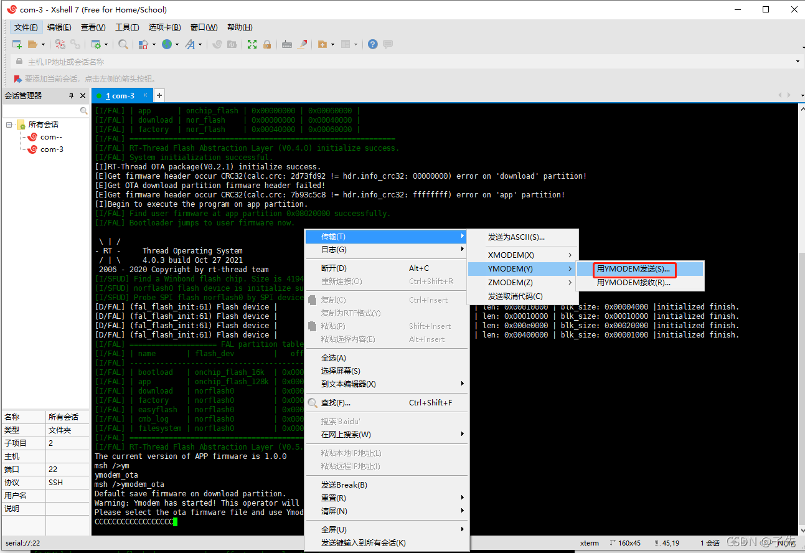Select com-- session in tree
The image size is (805, 553).
point(45,137)
